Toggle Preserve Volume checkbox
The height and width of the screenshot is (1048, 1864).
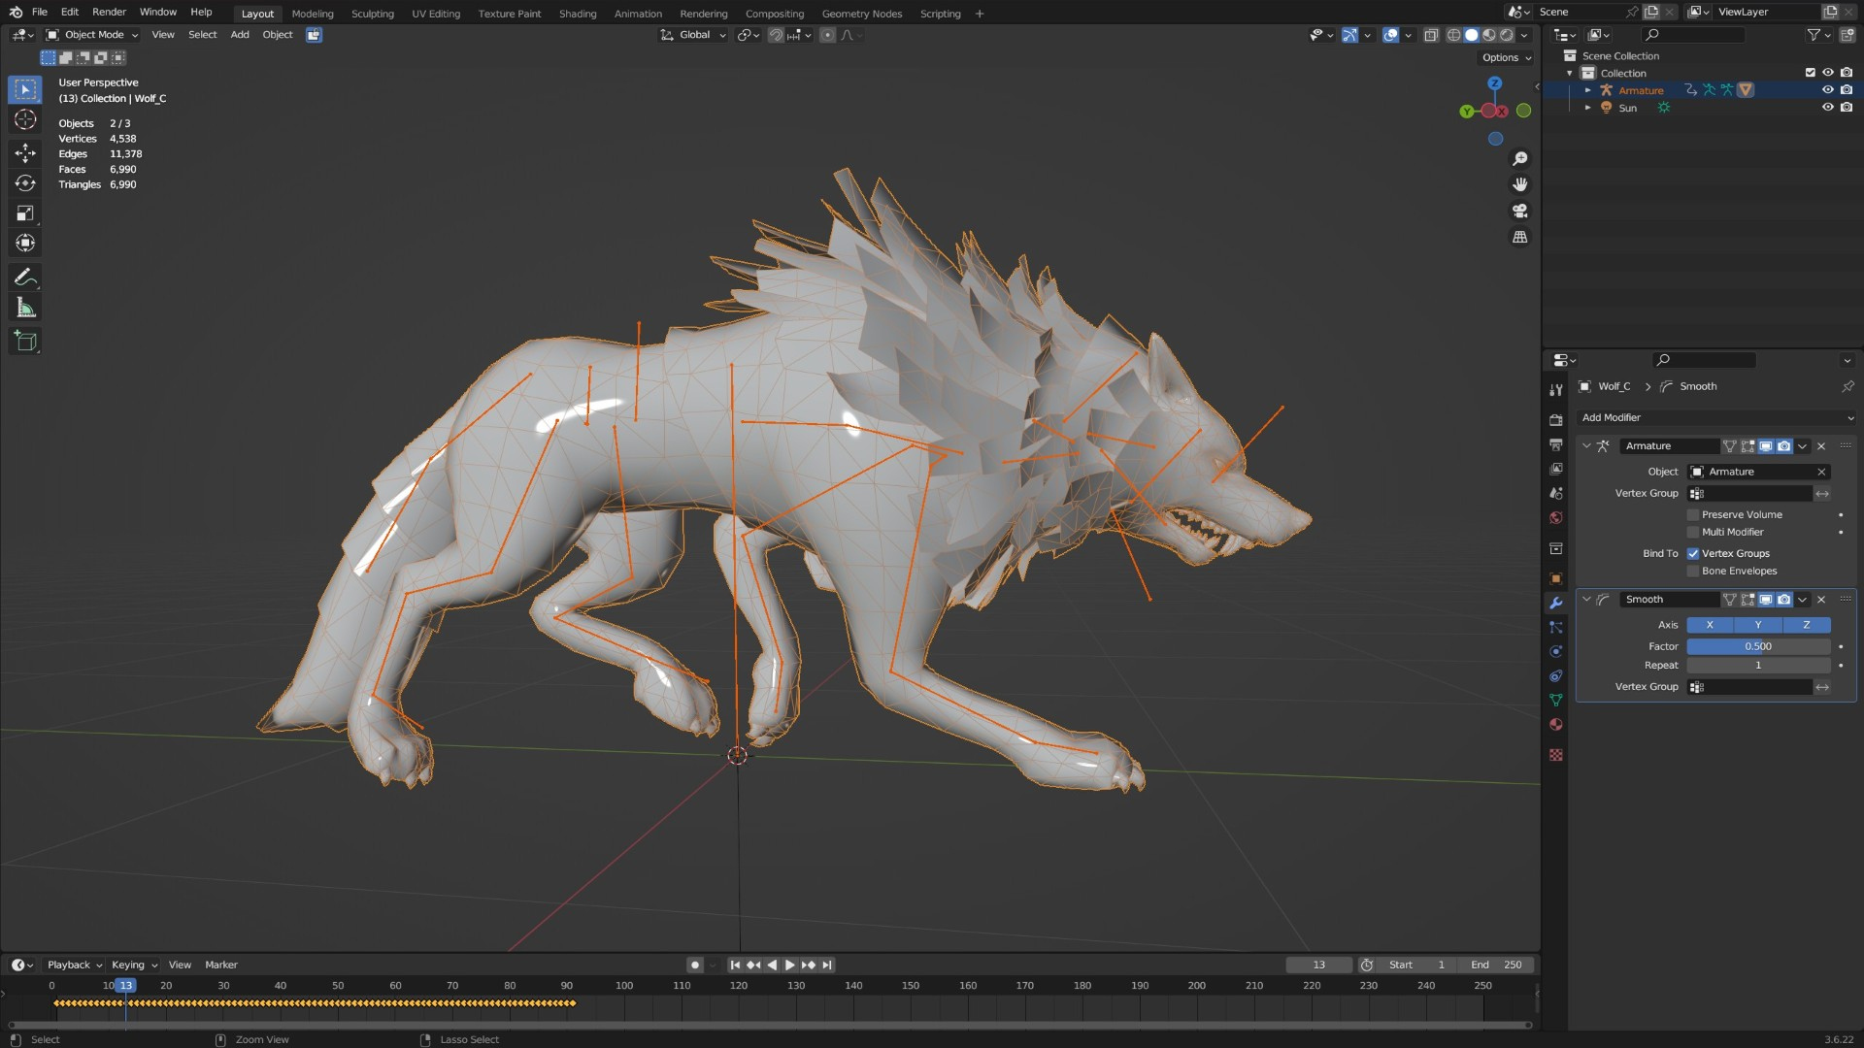pos(1693,514)
